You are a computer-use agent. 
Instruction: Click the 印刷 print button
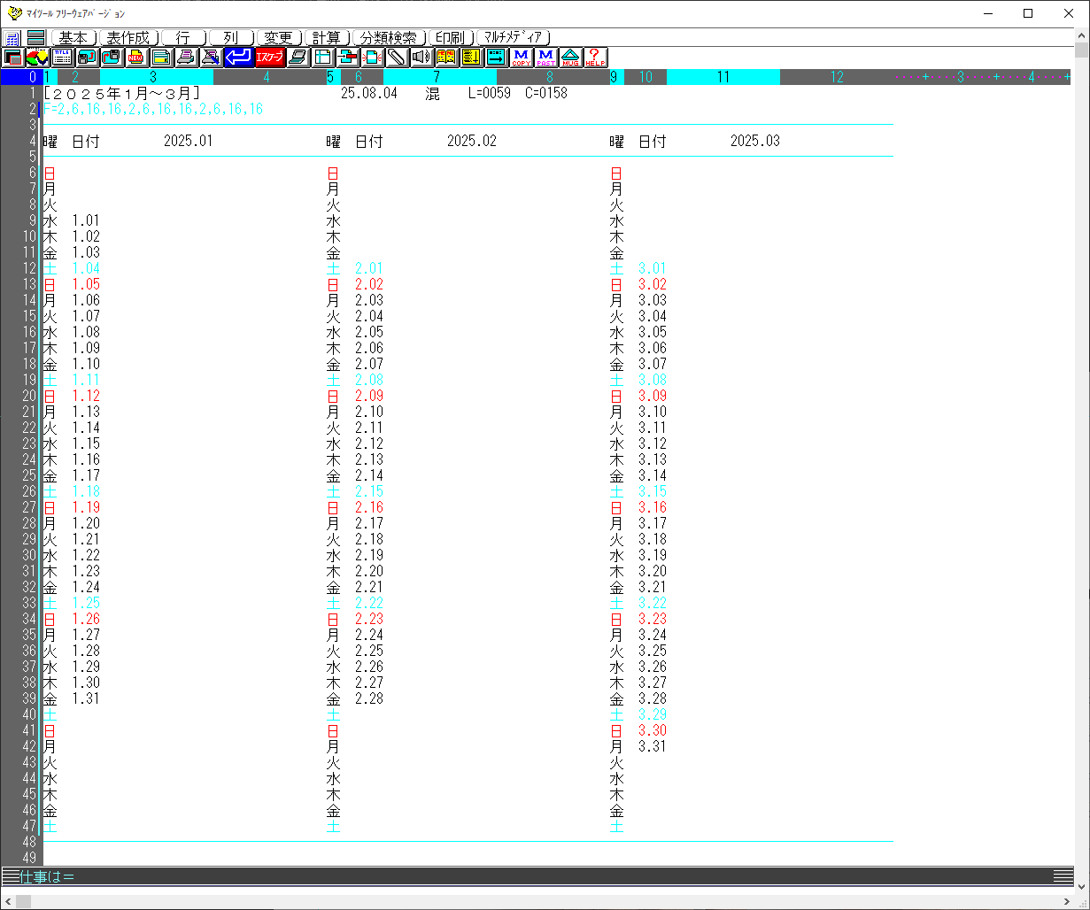pos(450,38)
